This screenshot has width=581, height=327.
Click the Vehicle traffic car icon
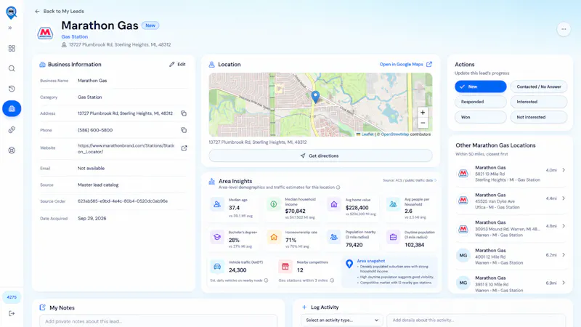pyautogui.click(x=217, y=266)
